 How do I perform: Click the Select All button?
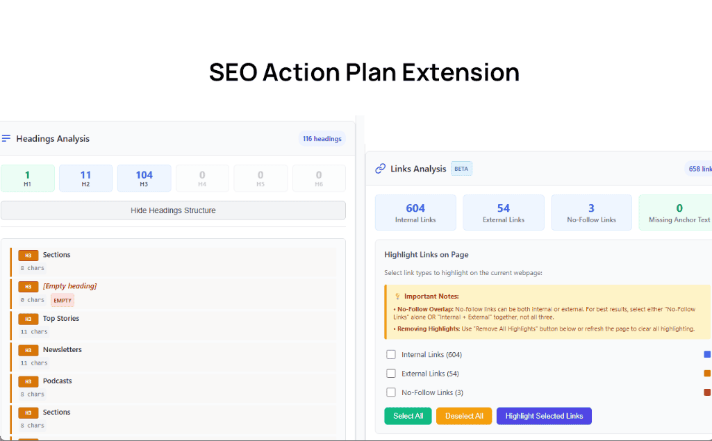pyautogui.click(x=408, y=415)
